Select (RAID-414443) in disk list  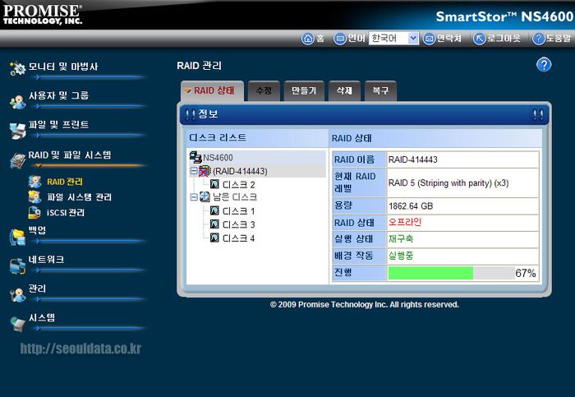point(240,171)
